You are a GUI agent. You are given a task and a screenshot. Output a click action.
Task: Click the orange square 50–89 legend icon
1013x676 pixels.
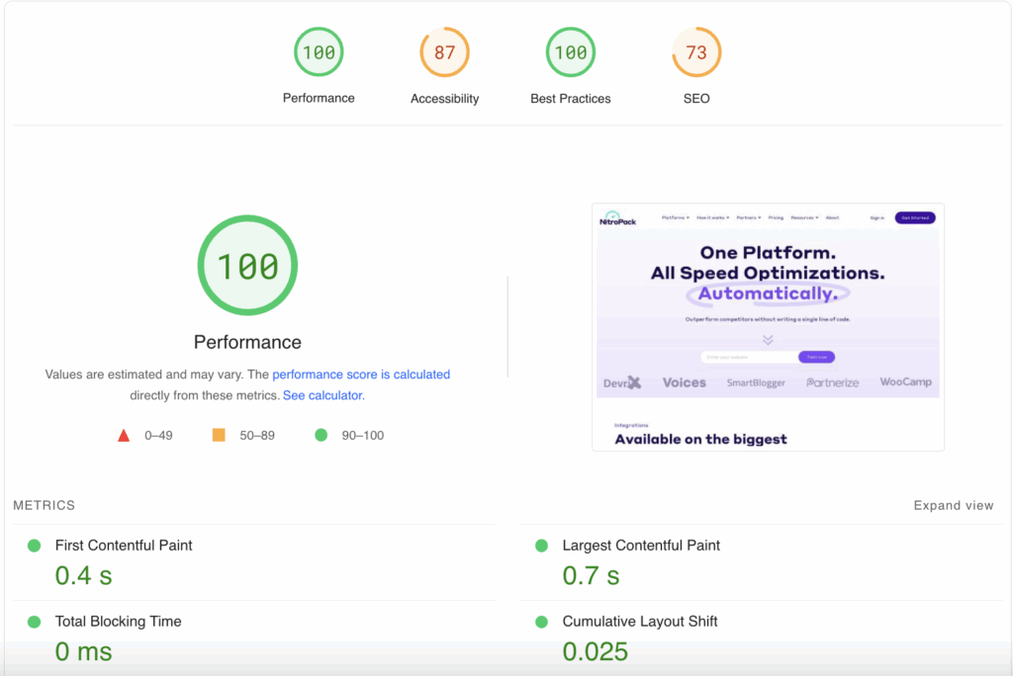tap(219, 435)
